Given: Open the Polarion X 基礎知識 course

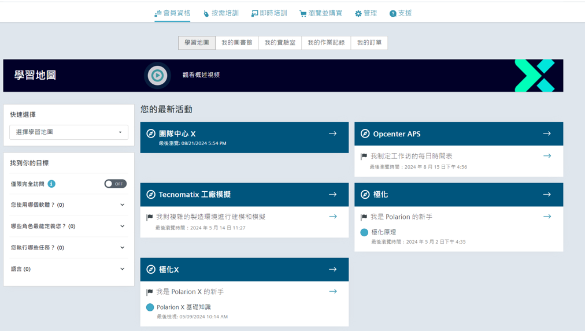Looking at the screenshot, I should tap(184, 307).
